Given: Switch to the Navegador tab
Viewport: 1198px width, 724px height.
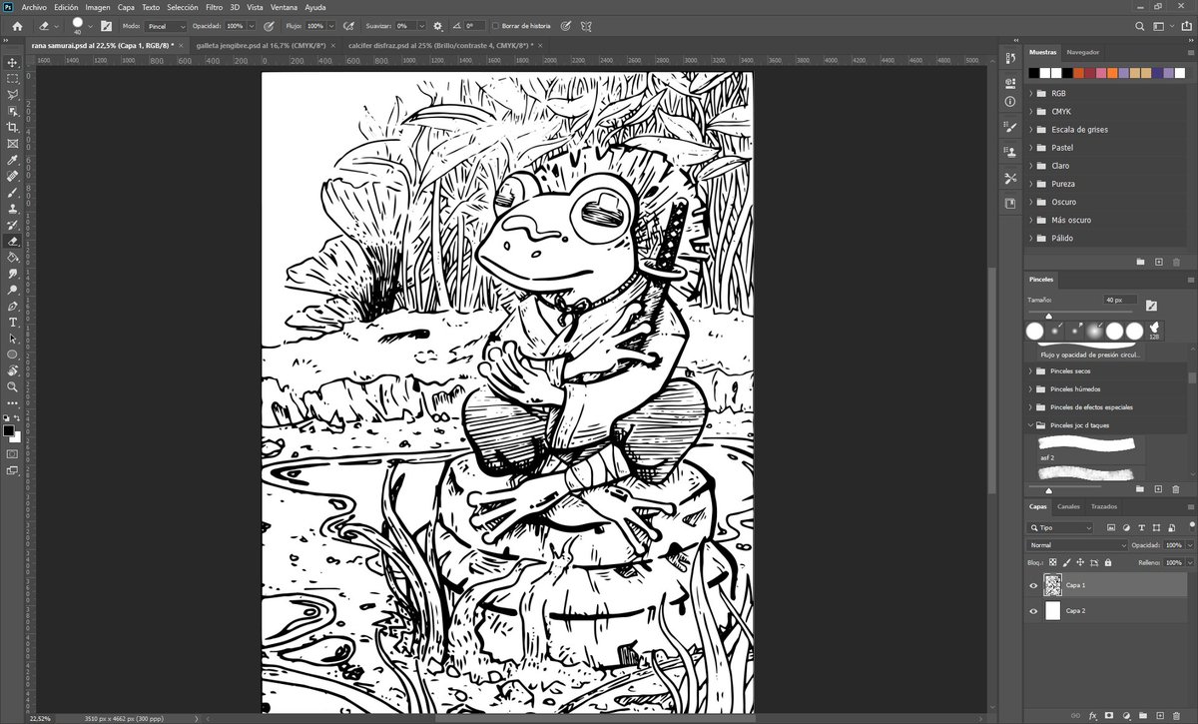Looking at the screenshot, I should point(1082,51).
